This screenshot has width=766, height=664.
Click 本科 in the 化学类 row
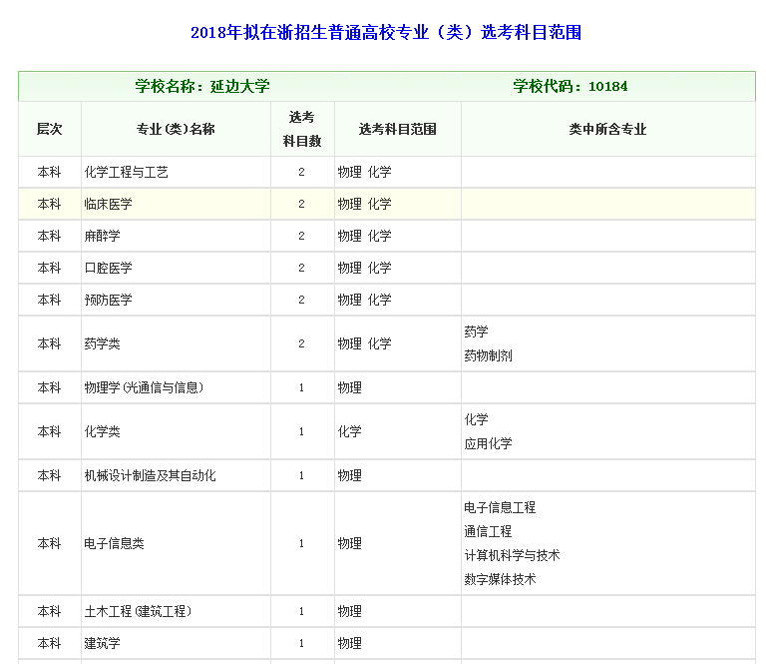pyautogui.click(x=49, y=431)
